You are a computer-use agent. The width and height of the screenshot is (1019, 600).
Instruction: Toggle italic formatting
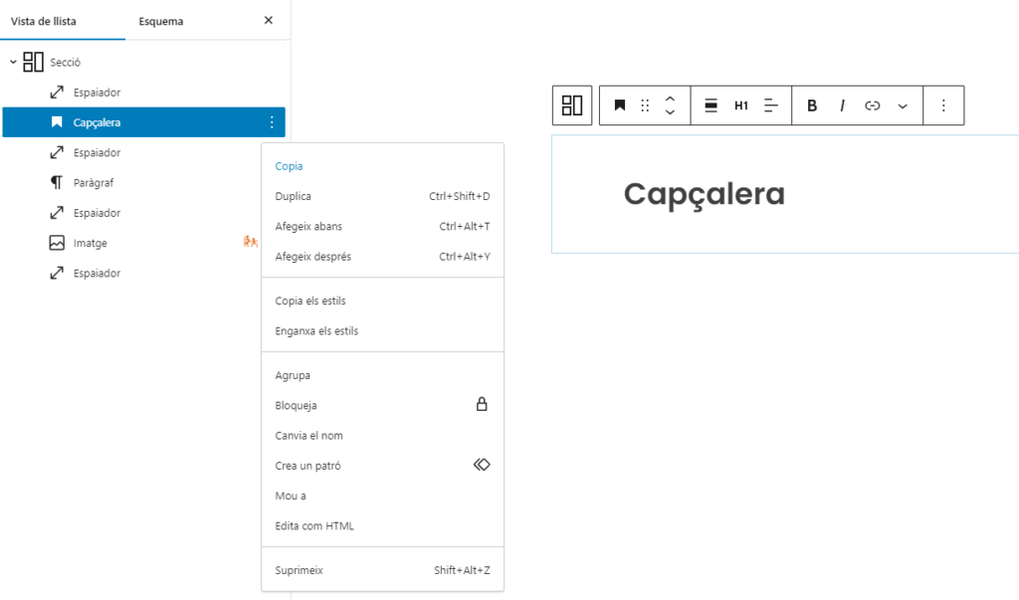(842, 105)
